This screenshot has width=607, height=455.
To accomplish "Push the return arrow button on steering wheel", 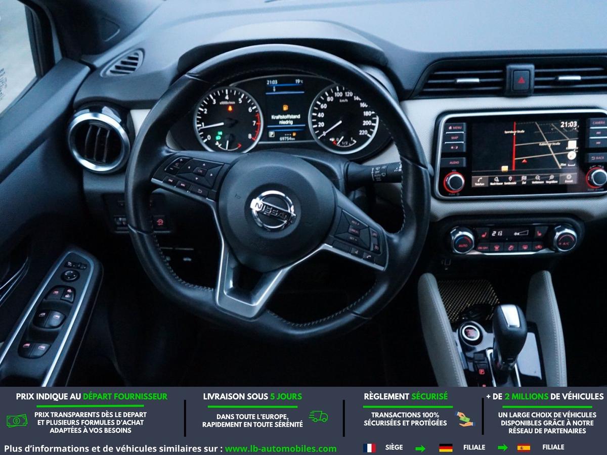I will (199, 191).
